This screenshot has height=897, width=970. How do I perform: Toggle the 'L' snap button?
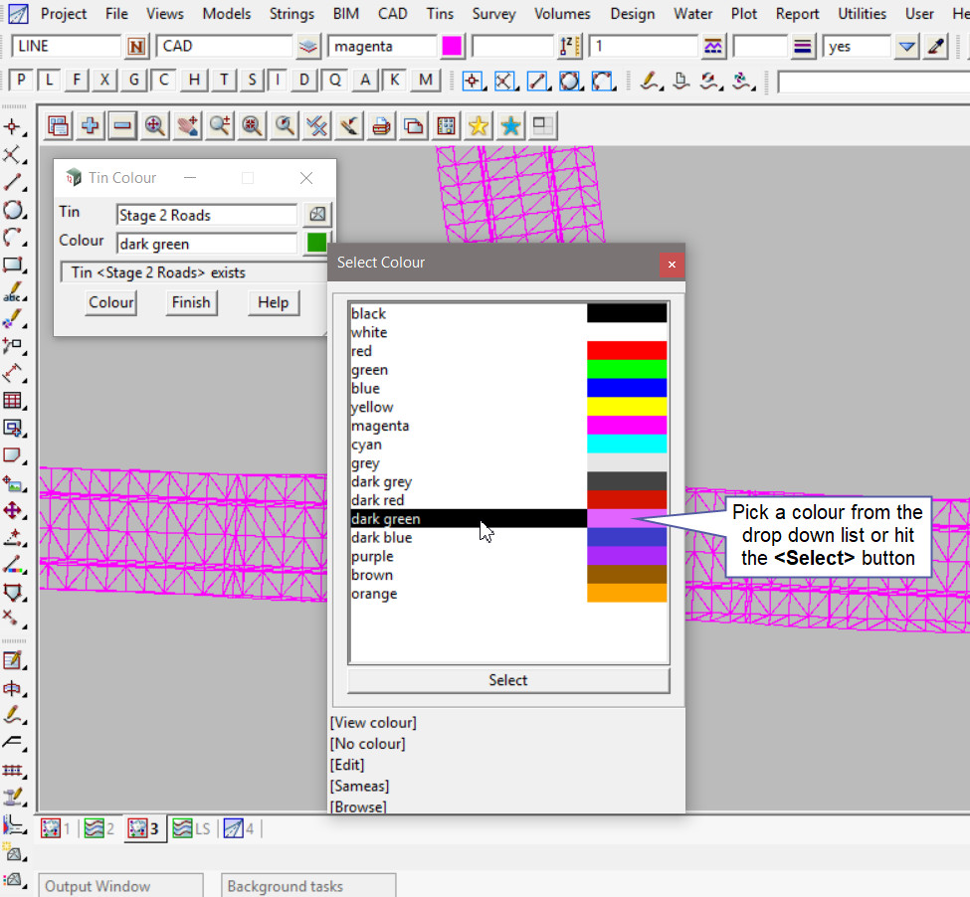pyautogui.click(x=50, y=81)
